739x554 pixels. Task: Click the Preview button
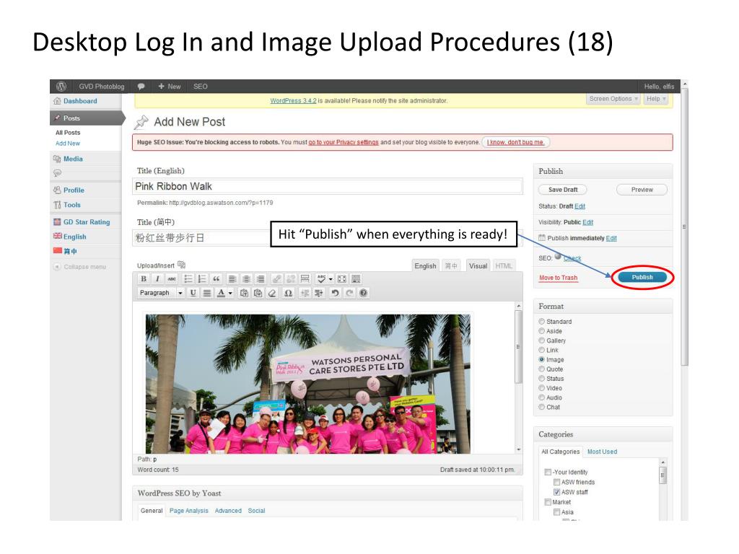(x=642, y=190)
